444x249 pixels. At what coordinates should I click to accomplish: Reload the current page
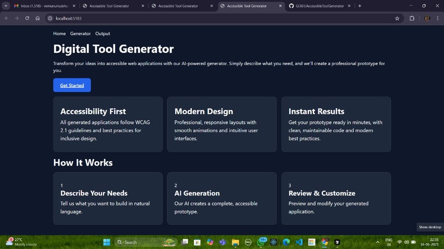[x=27, y=18]
